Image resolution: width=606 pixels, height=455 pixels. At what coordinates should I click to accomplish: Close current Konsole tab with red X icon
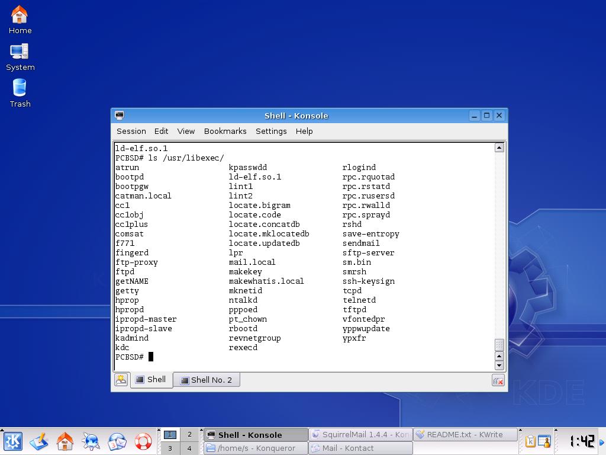coord(498,381)
